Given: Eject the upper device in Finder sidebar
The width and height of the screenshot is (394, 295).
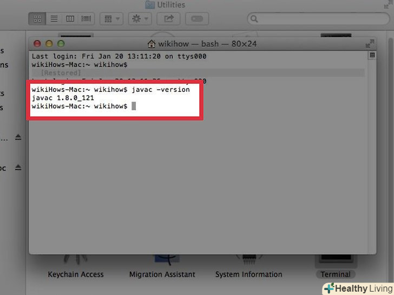Looking at the screenshot, I should (x=18, y=137).
